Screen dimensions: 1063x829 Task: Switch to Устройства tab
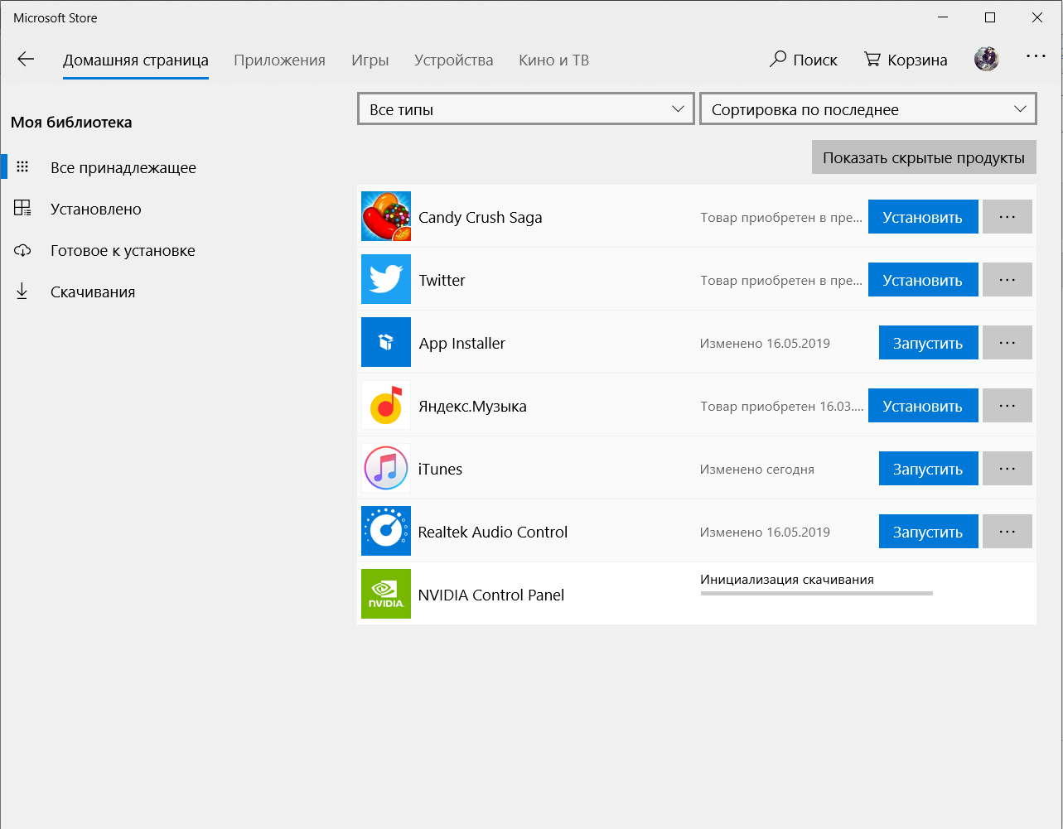pyautogui.click(x=454, y=60)
